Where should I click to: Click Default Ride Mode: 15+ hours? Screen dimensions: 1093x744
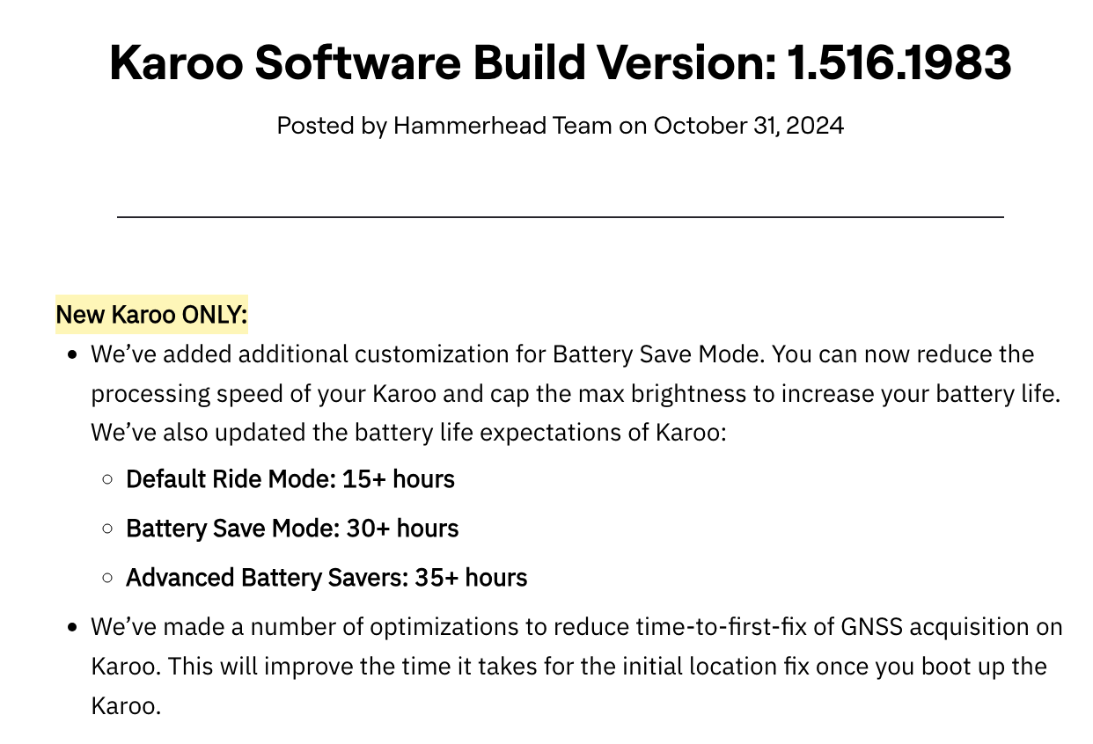290,479
